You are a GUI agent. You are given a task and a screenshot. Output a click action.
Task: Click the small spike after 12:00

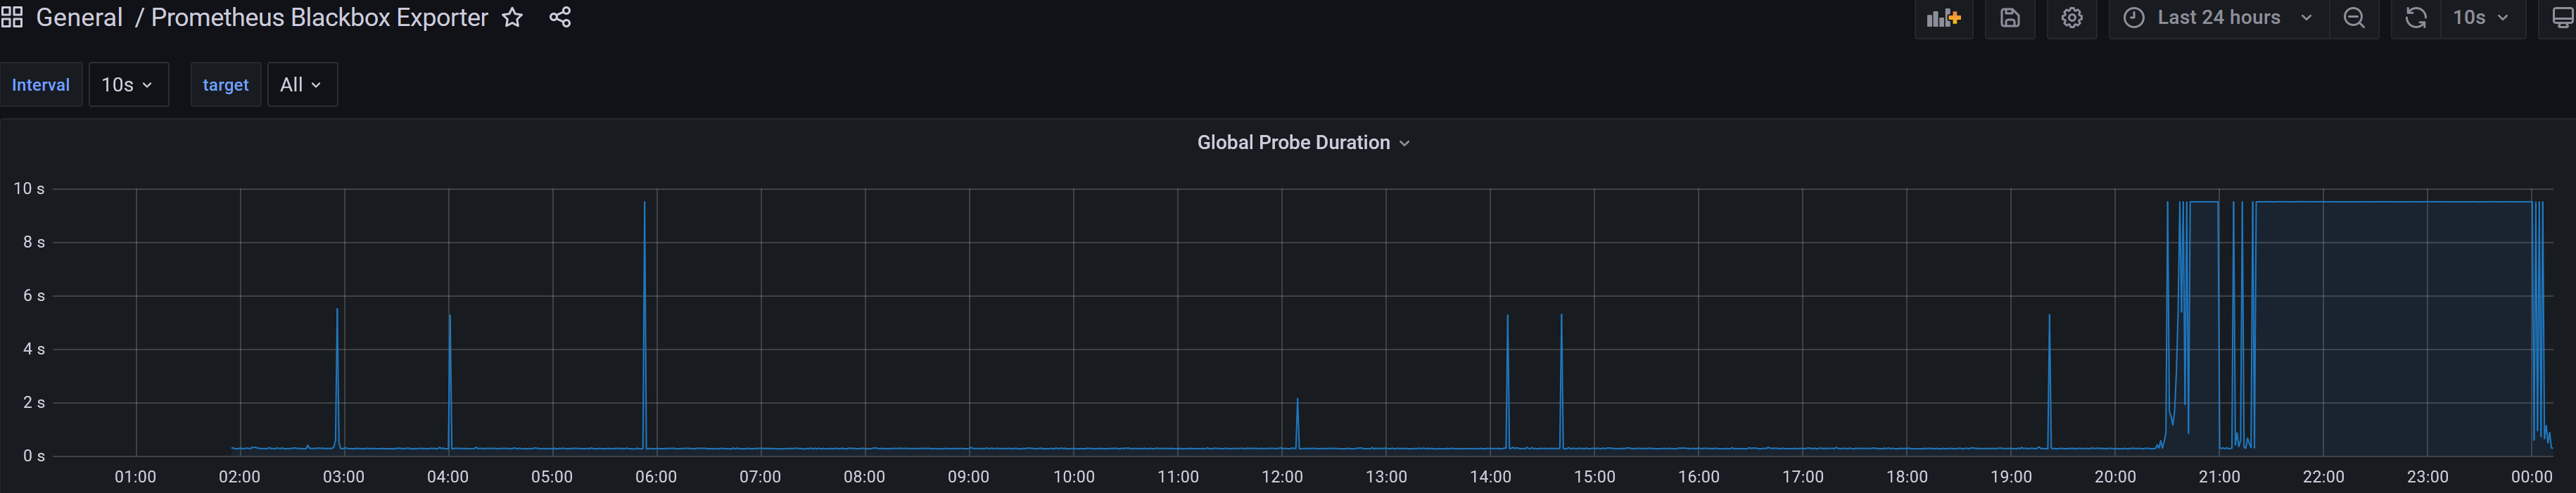(1297, 422)
